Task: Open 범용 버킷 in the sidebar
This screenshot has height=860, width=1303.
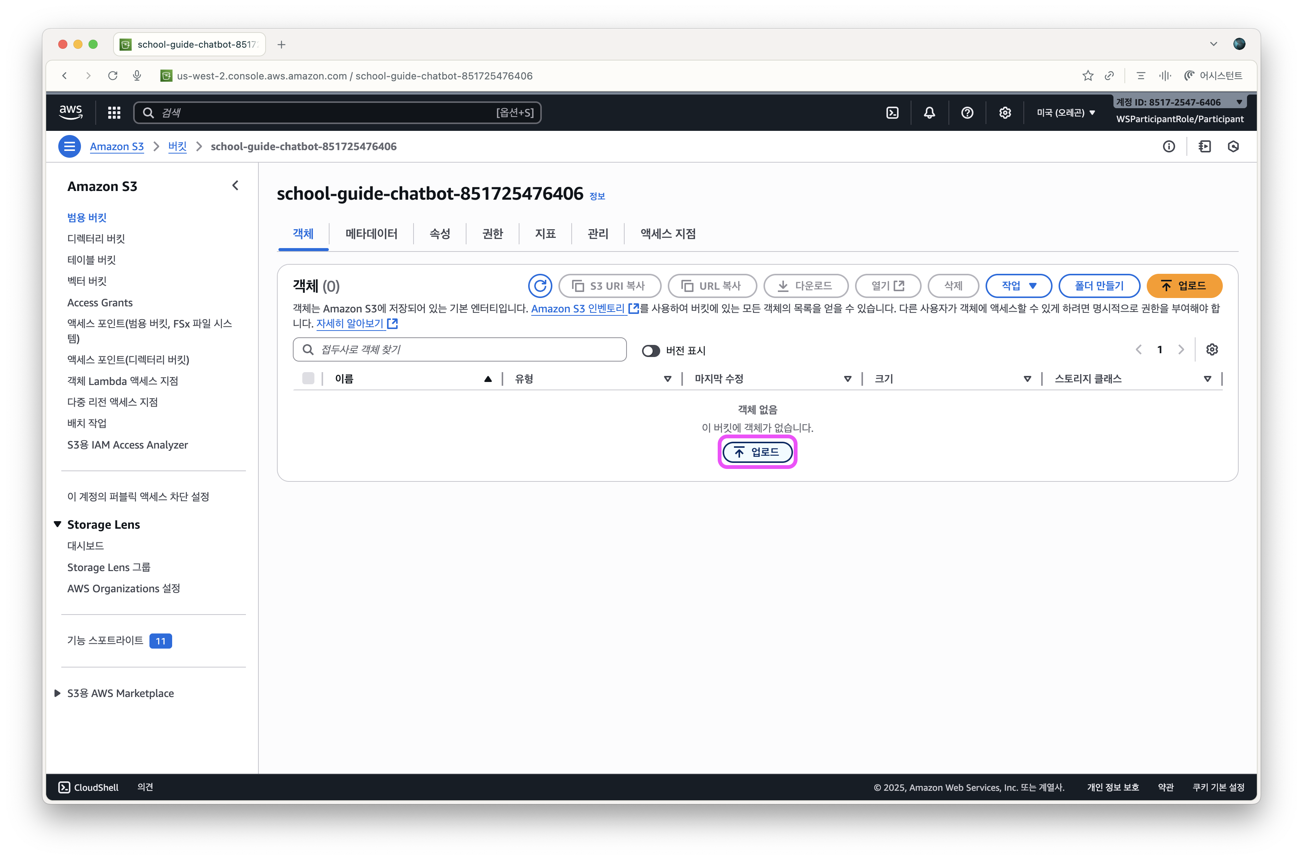Action: [x=87, y=218]
